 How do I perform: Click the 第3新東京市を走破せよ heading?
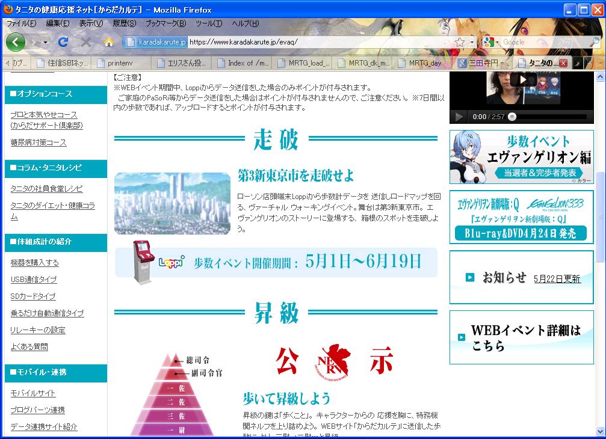click(295, 176)
